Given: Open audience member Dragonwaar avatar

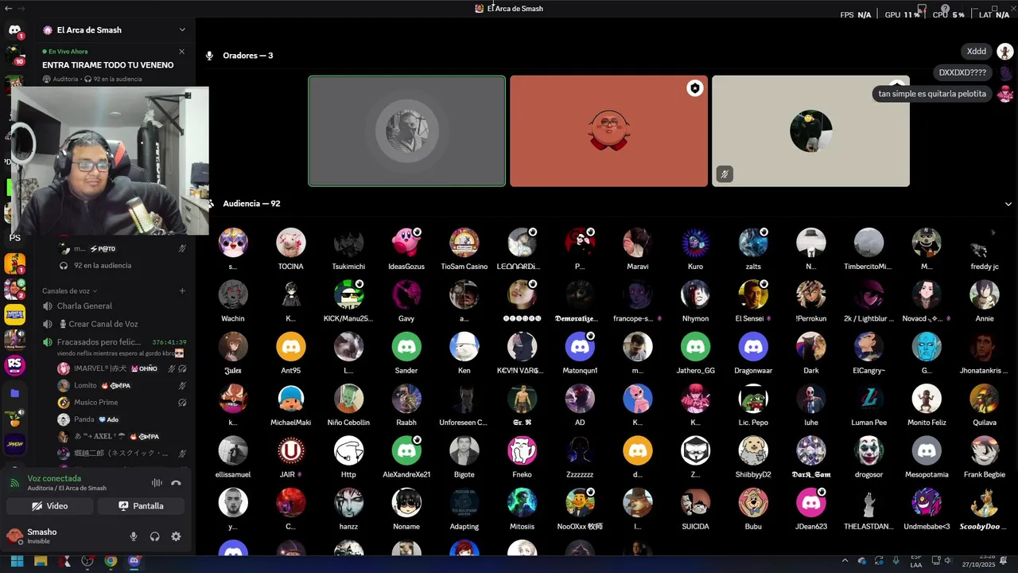Looking at the screenshot, I should pyautogui.click(x=753, y=347).
